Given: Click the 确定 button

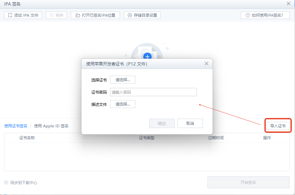Looking at the screenshot, I should pyautogui.click(x=162, y=123).
